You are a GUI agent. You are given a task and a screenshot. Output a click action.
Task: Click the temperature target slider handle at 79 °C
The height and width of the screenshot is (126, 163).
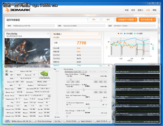coord(89,107)
